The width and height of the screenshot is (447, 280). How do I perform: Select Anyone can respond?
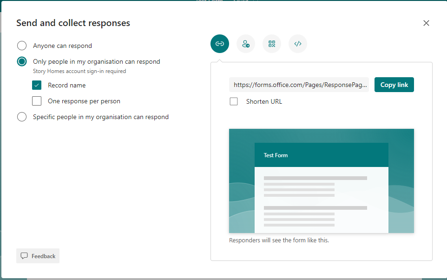[x=22, y=46]
